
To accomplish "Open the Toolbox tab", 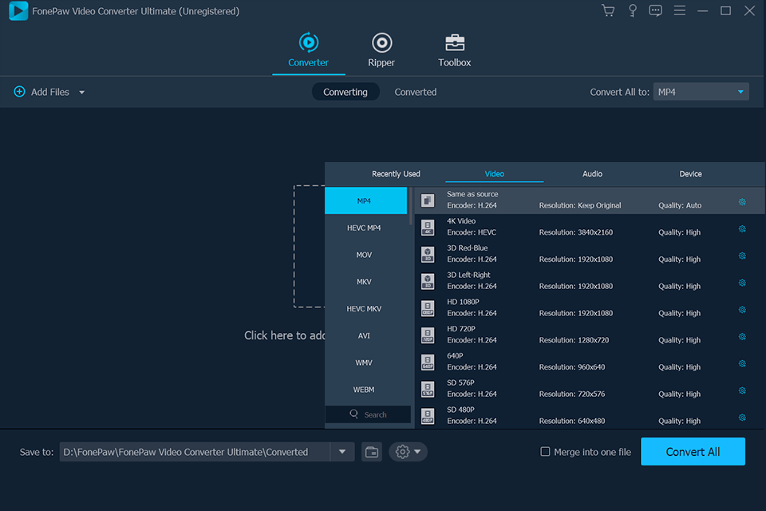I will 454,50.
